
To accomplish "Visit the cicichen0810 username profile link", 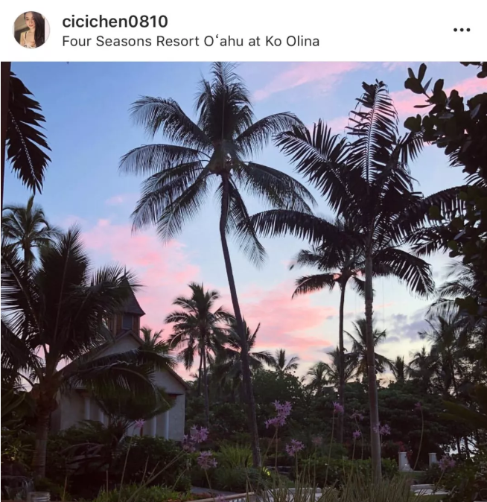I will (x=115, y=22).
